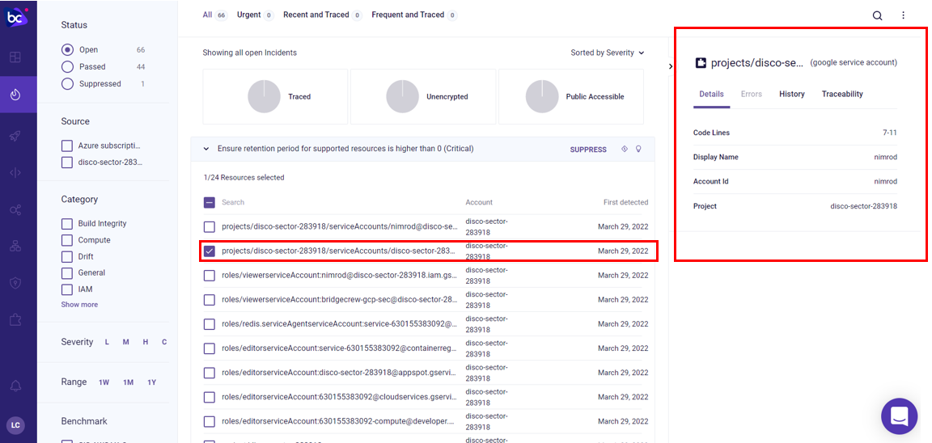
Task: Open the History tab in panel
Action: coord(792,95)
